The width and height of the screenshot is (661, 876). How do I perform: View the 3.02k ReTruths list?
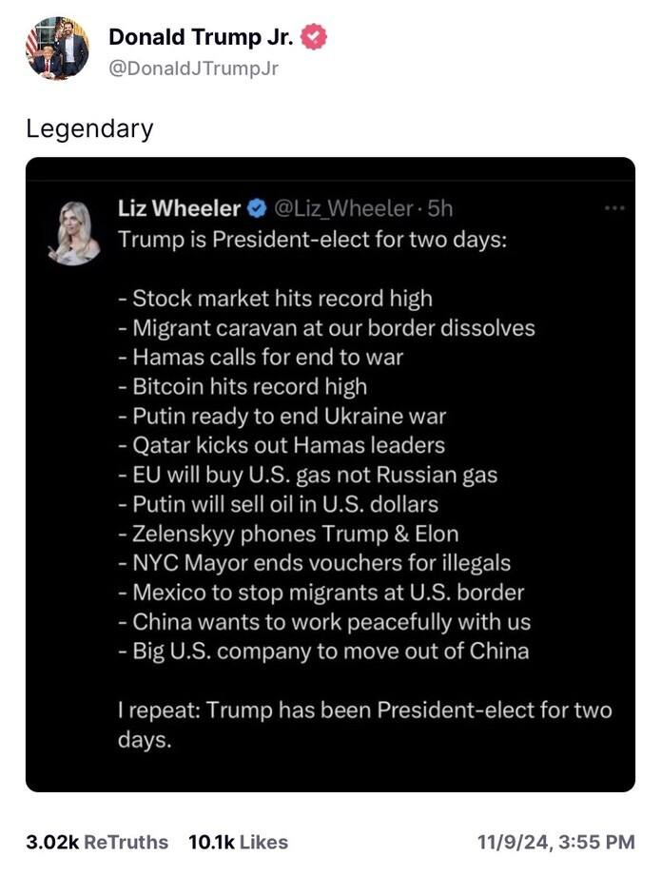[x=97, y=842]
